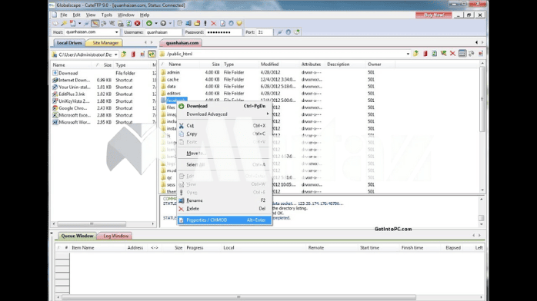This screenshot has height=301, width=537.
Task: Open dropdown arrow beside Upload icon
Action: click(170, 24)
